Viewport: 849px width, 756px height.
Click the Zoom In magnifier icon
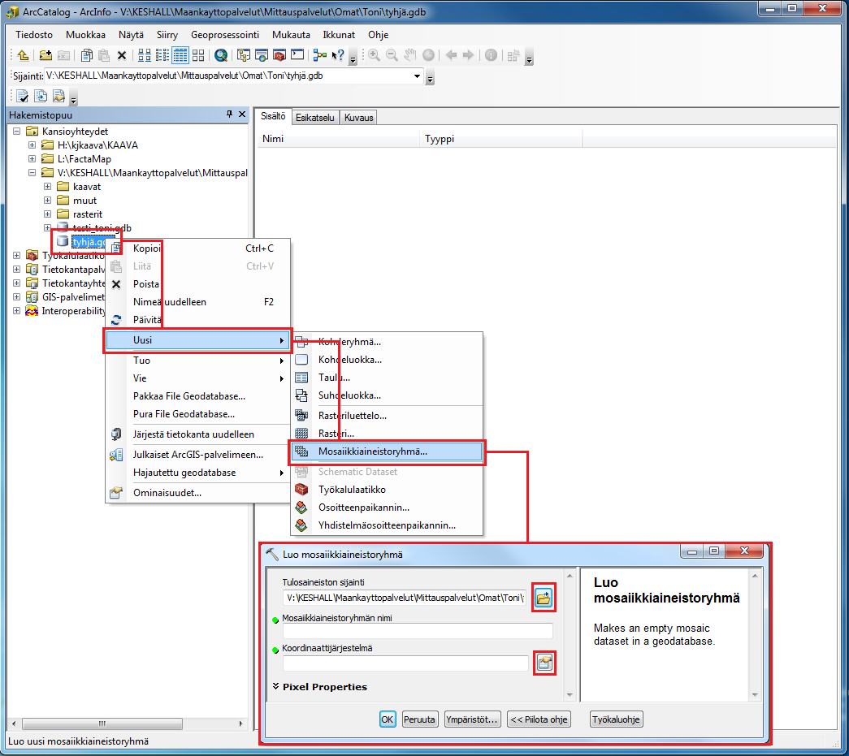375,54
